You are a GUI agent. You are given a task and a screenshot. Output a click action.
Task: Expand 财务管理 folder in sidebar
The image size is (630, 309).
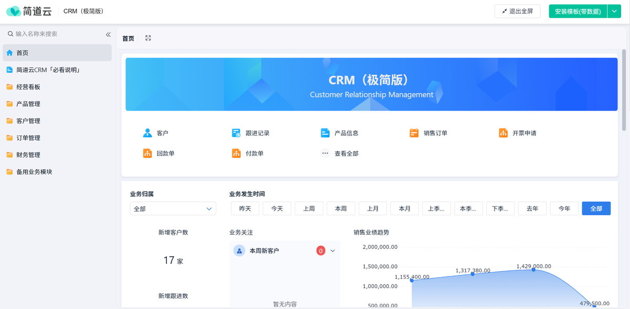[57, 154]
